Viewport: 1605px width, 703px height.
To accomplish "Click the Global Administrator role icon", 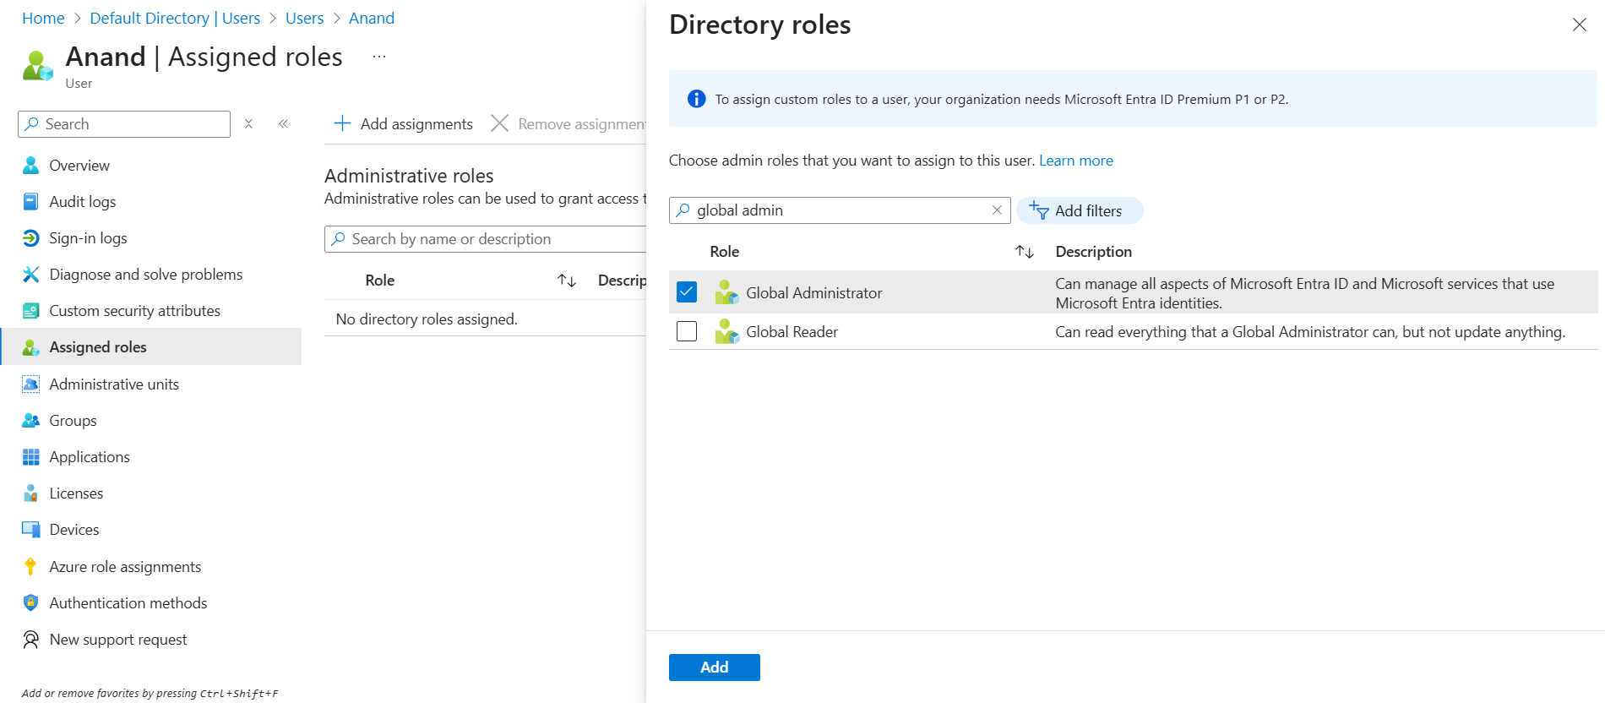I will point(726,292).
